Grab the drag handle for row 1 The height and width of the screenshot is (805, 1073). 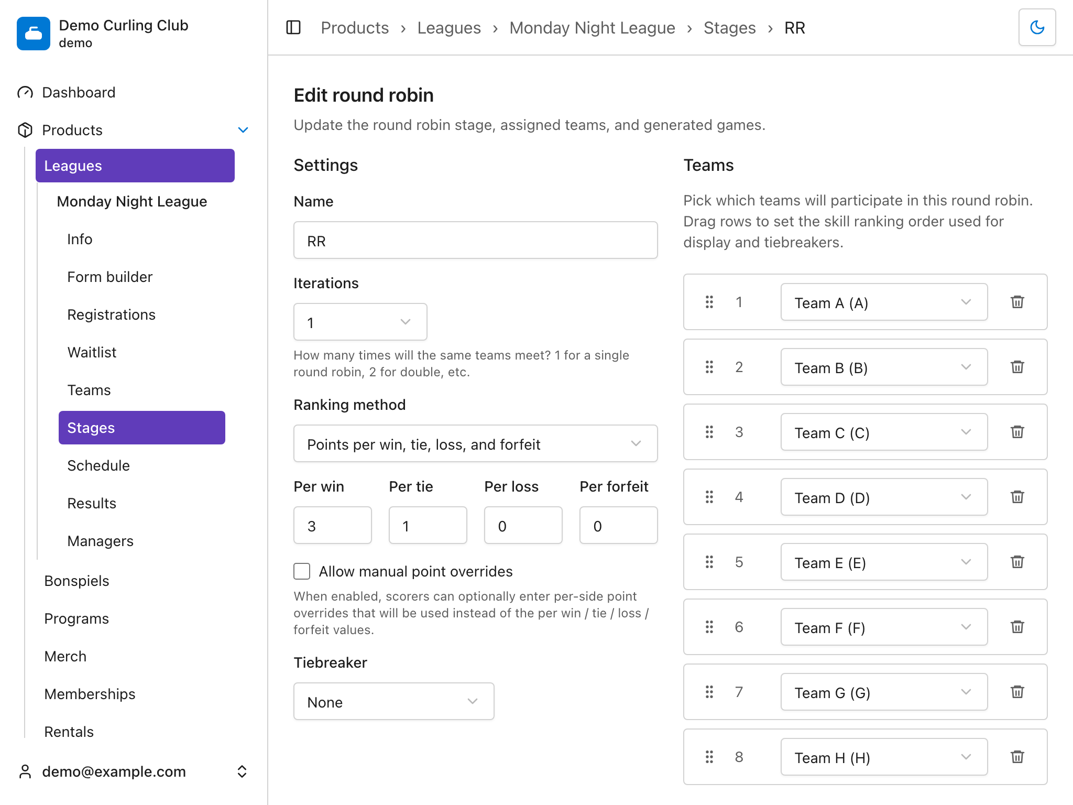tap(709, 302)
